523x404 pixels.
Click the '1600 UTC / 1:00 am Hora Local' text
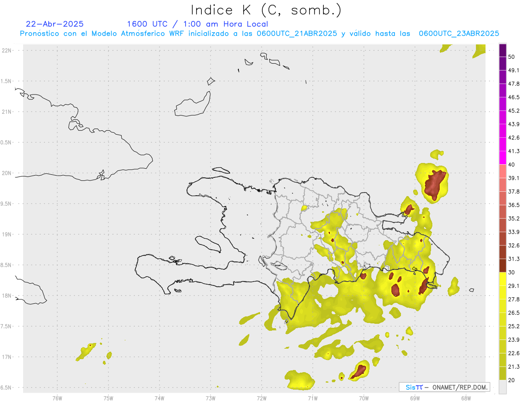197,24
